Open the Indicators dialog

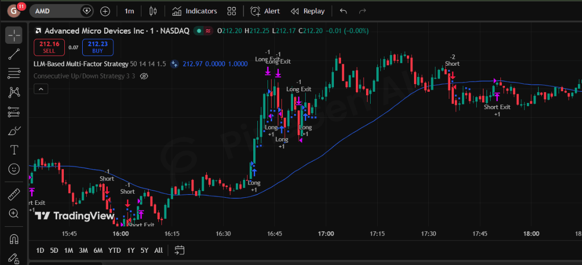click(x=195, y=11)
